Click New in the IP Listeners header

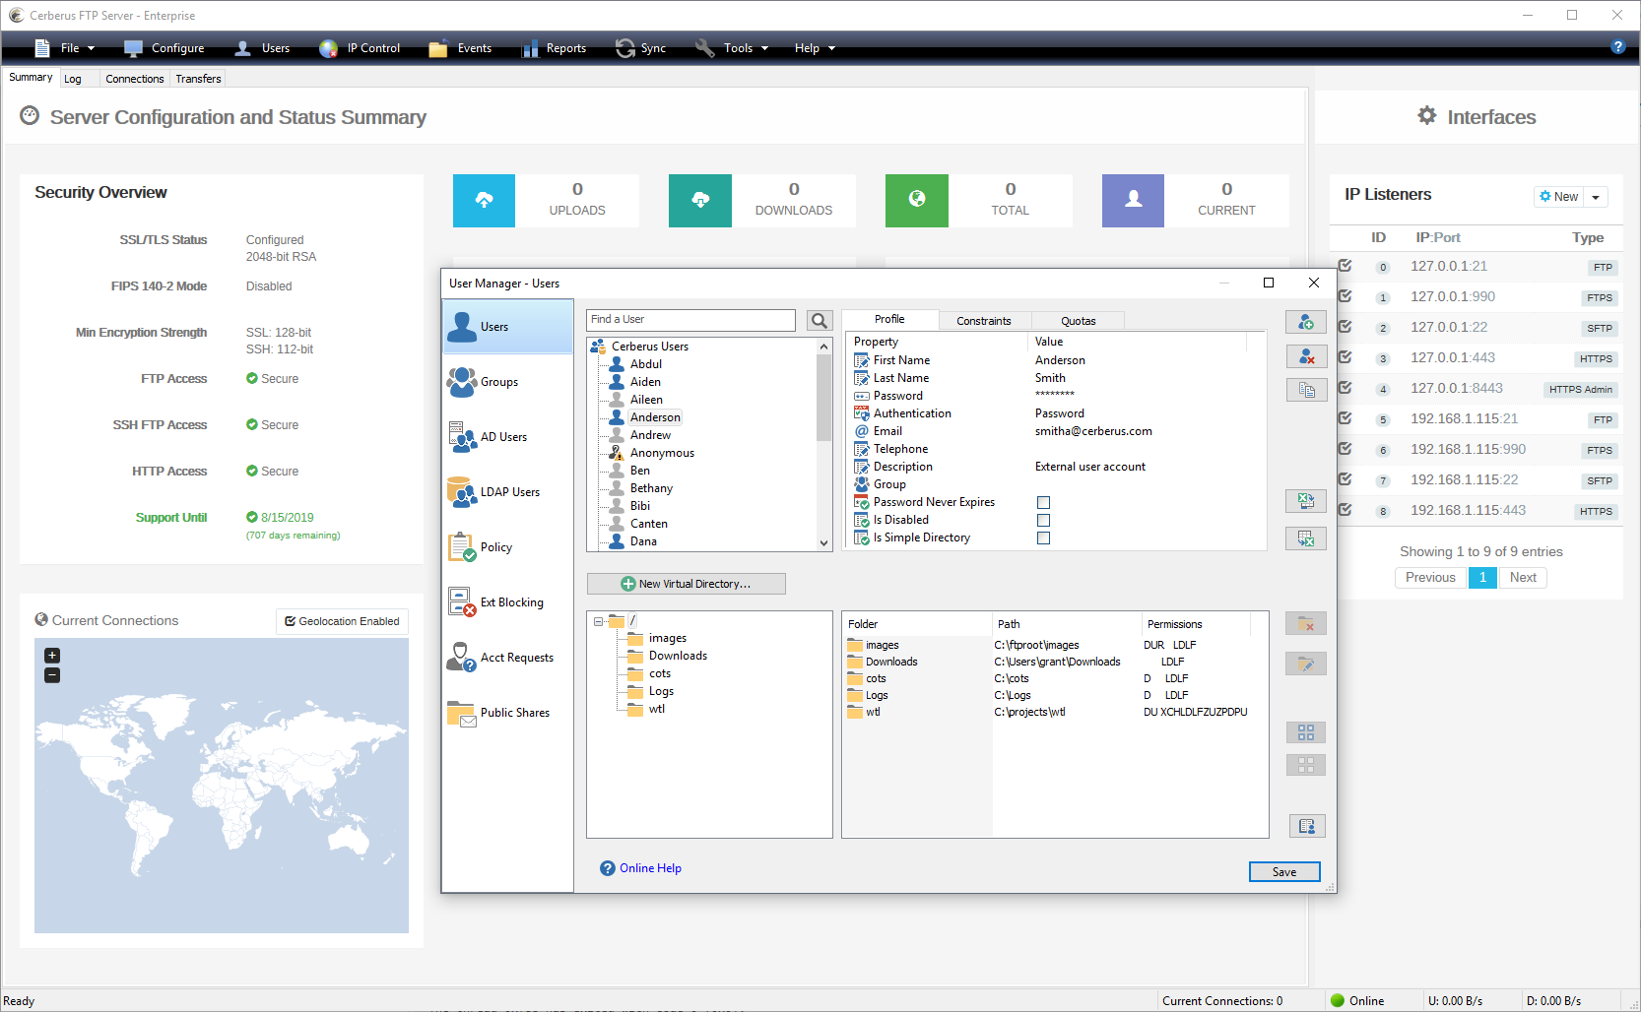[x=1559, y=197]
